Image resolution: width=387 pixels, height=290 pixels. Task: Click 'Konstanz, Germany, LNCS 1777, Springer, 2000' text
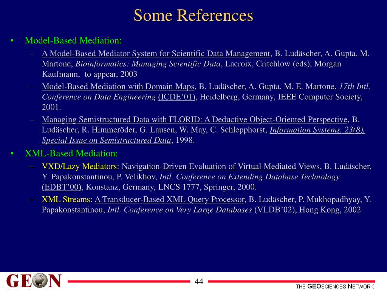pos(171,187)
